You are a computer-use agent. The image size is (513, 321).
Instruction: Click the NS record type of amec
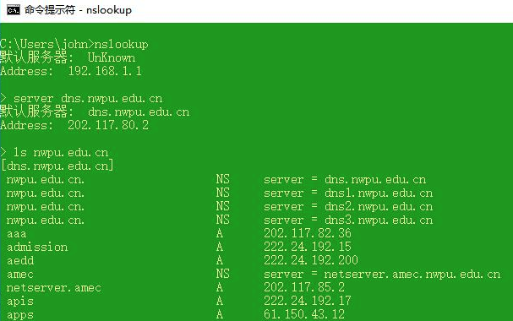click(x=223, y=274)
